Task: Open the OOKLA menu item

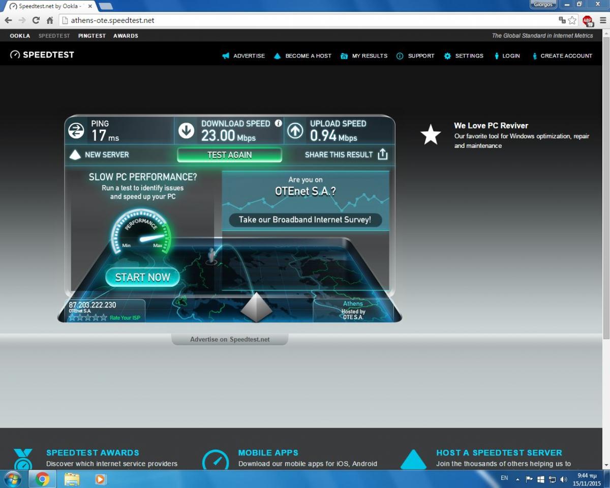Action: click(x=20, y=36)
